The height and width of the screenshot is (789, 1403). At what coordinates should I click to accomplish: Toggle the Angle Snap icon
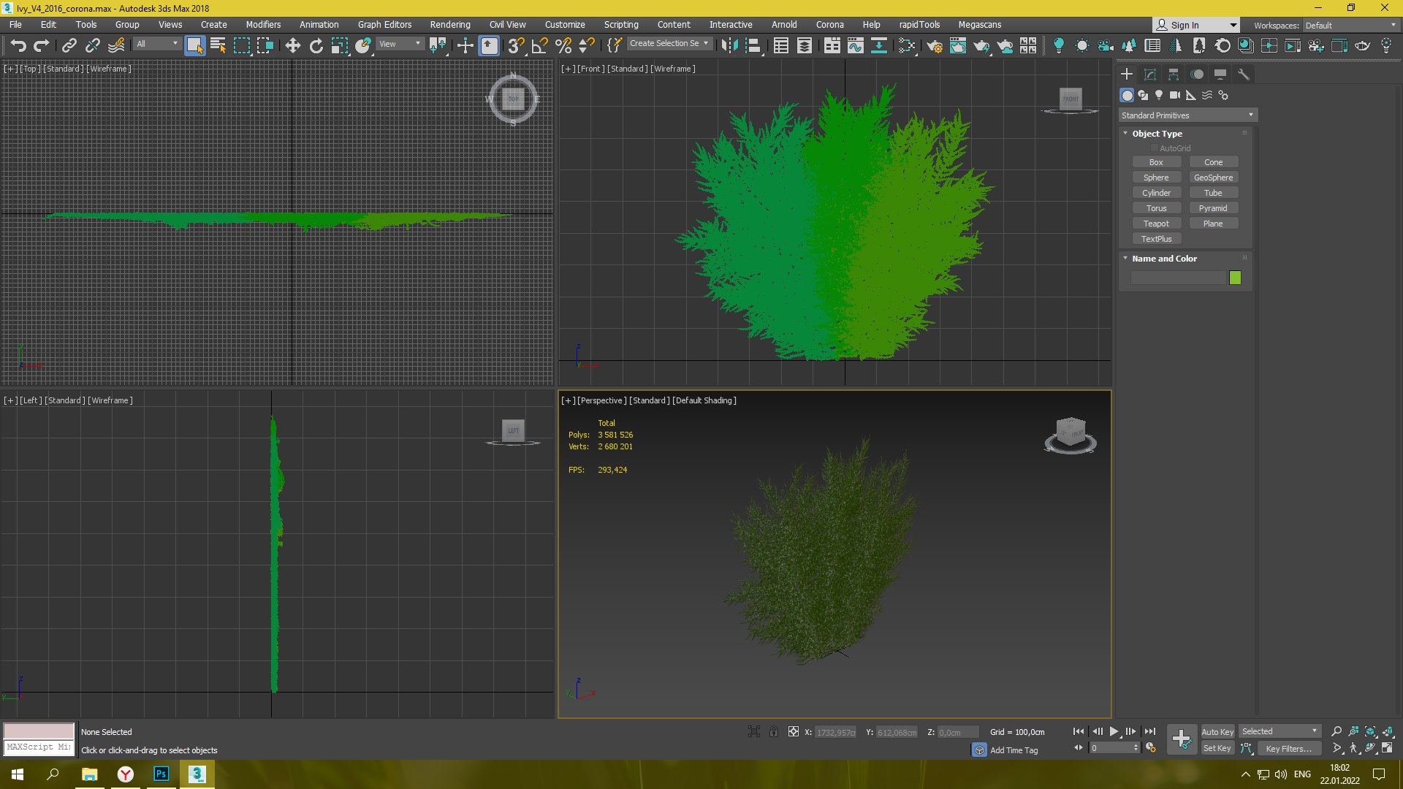[539, 46]
